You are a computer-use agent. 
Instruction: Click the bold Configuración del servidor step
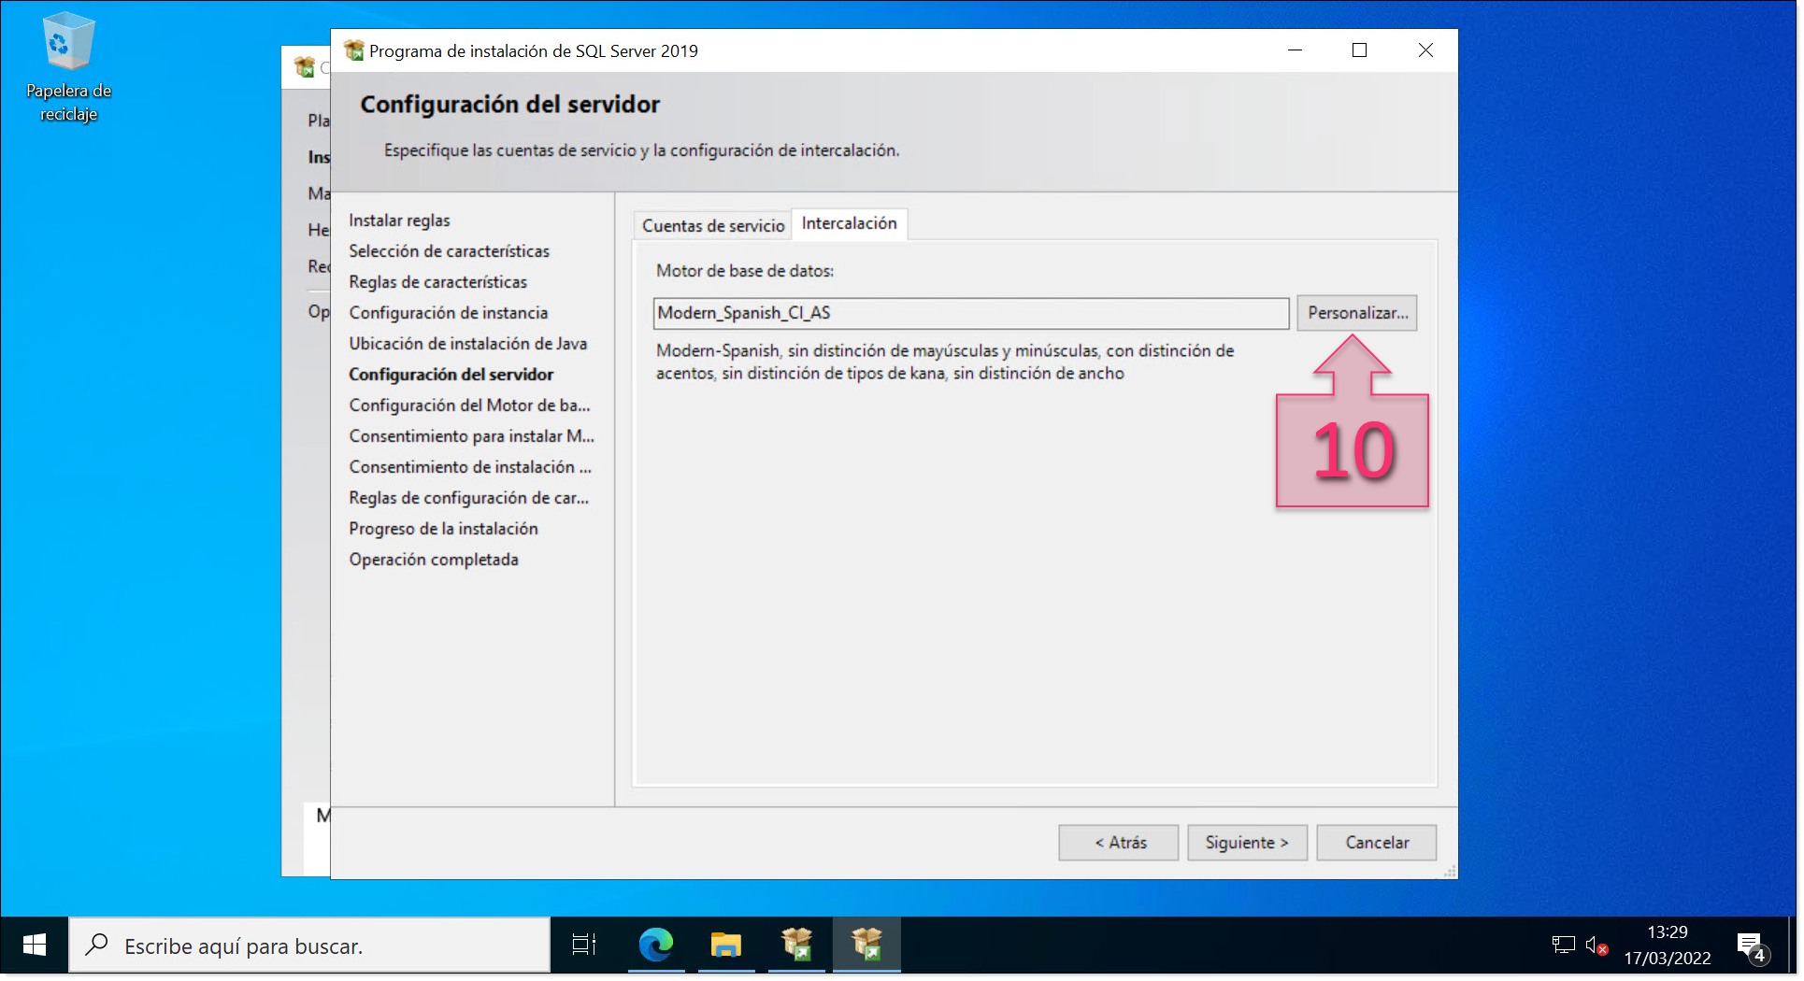[451, 375]
